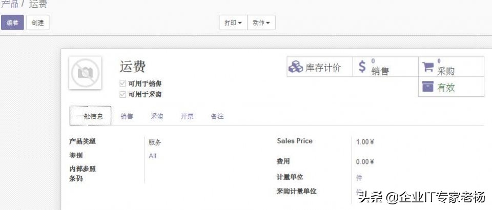The height and width of the screenshot is (210, 492).
Task: Click the 内部参照 label
Action: 83,169
